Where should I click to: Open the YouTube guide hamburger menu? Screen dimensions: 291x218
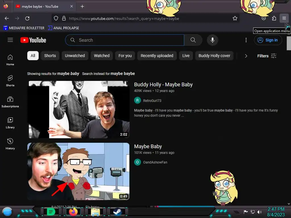tap(10, 40)
